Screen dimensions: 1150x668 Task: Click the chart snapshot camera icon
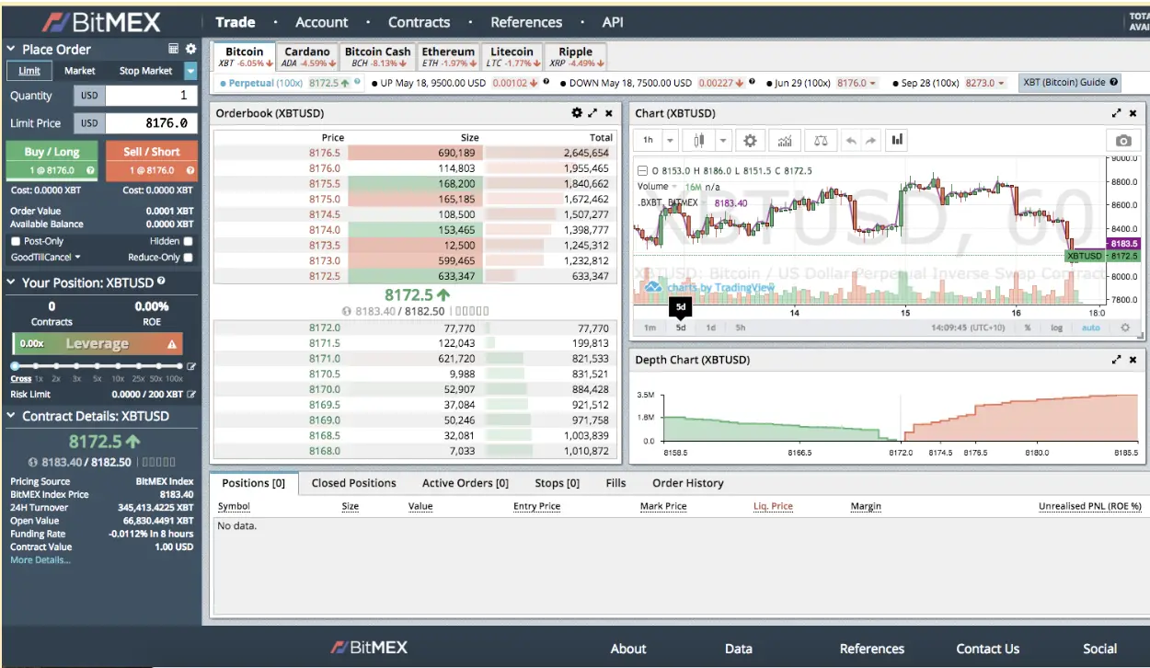coord(1122,141)
